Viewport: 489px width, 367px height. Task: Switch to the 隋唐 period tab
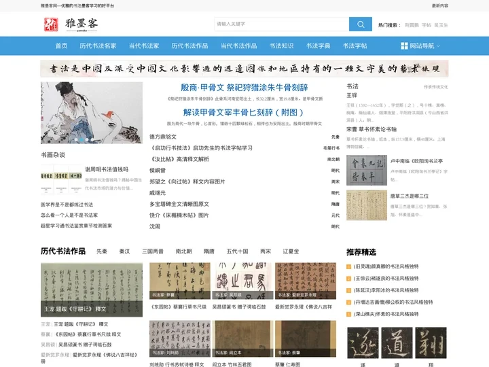(209, 251)
